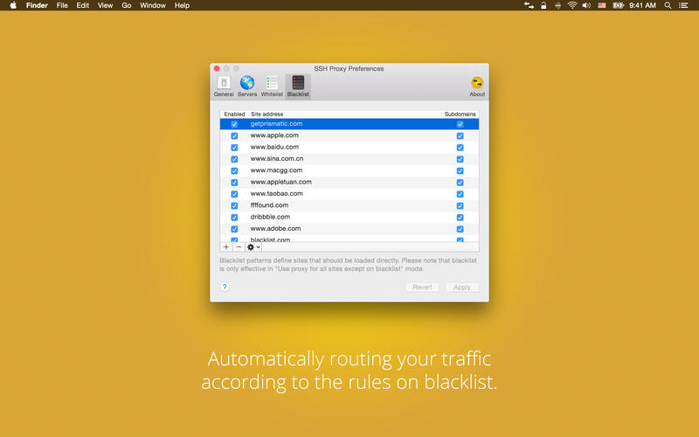Click the Spotlight search icon

[x=668, y=5]
